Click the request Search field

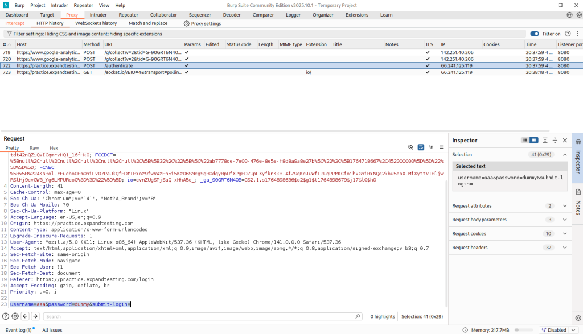coord(202,316)
